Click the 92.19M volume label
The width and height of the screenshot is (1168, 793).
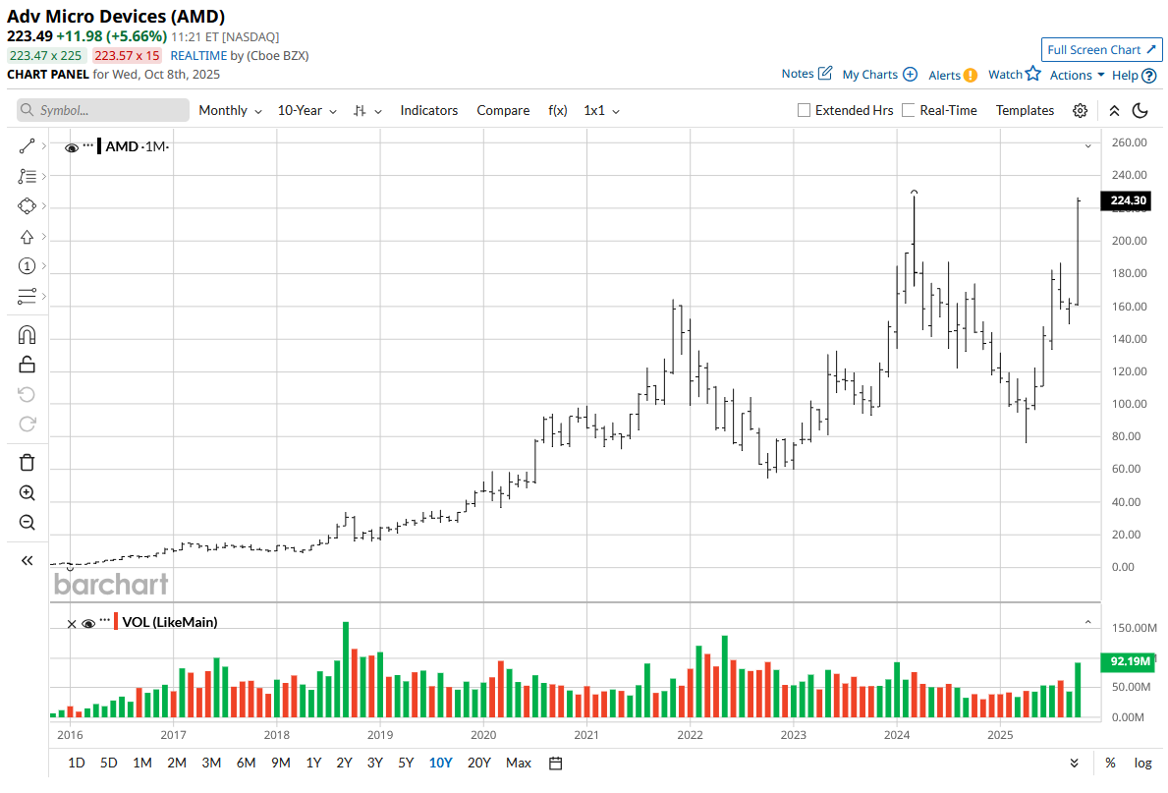[1127, 662]
